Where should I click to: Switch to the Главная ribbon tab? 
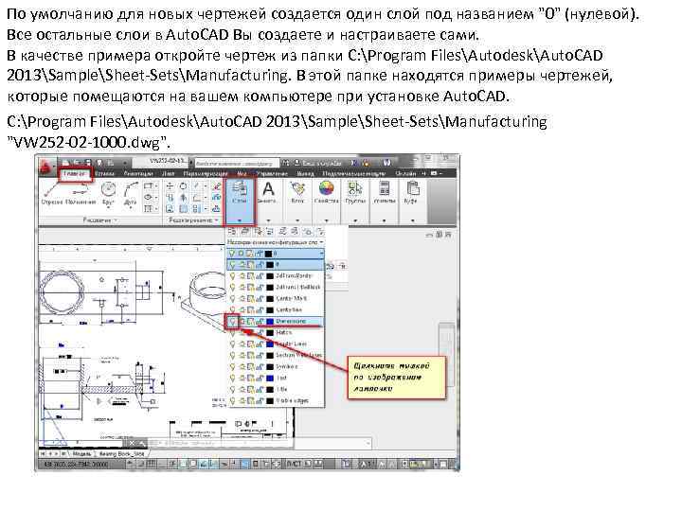[75, 174]
